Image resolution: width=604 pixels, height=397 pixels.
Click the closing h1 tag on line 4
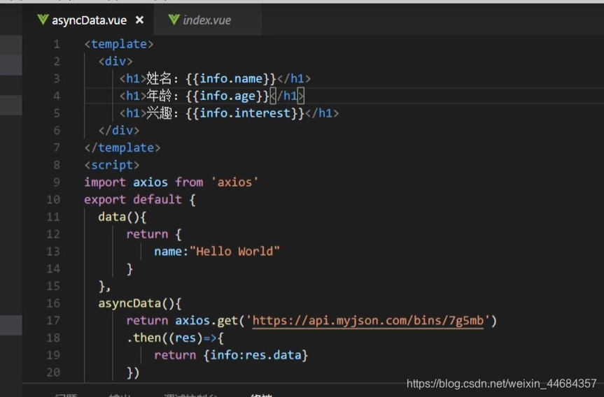click(287, 96)
